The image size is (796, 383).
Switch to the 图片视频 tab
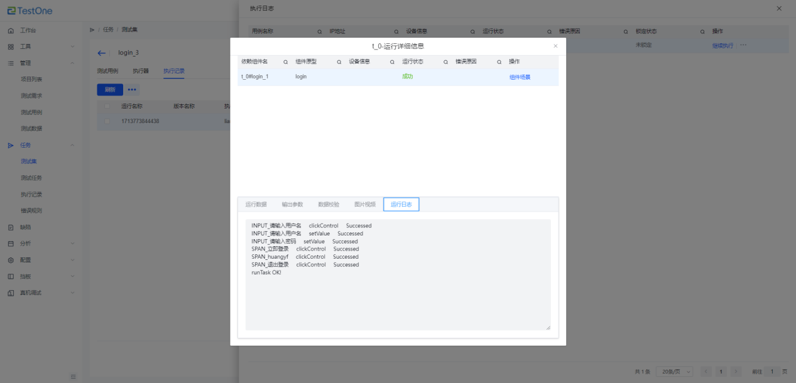(365, 205)
